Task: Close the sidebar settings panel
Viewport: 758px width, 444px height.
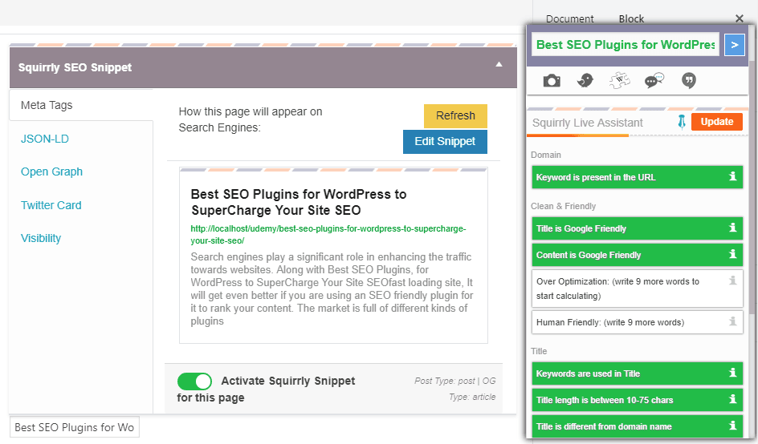Action: [x=740, y=18]
